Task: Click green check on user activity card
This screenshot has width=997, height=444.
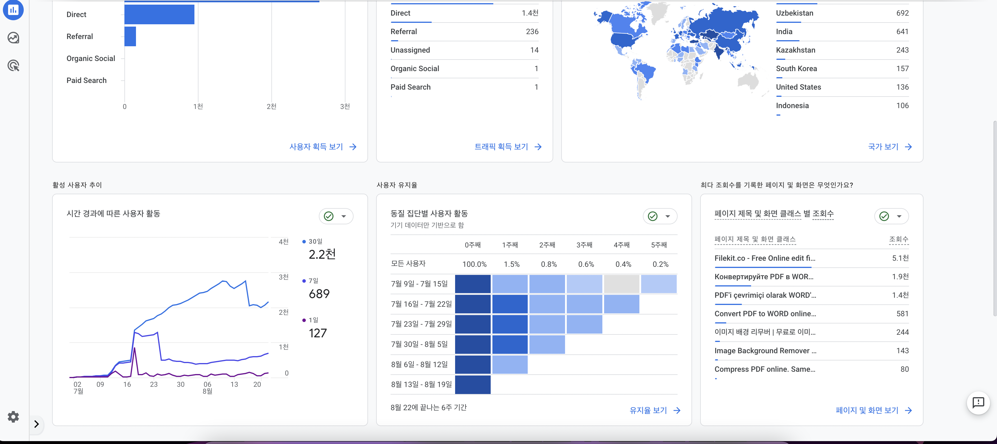Action: [x=329, y=216]
